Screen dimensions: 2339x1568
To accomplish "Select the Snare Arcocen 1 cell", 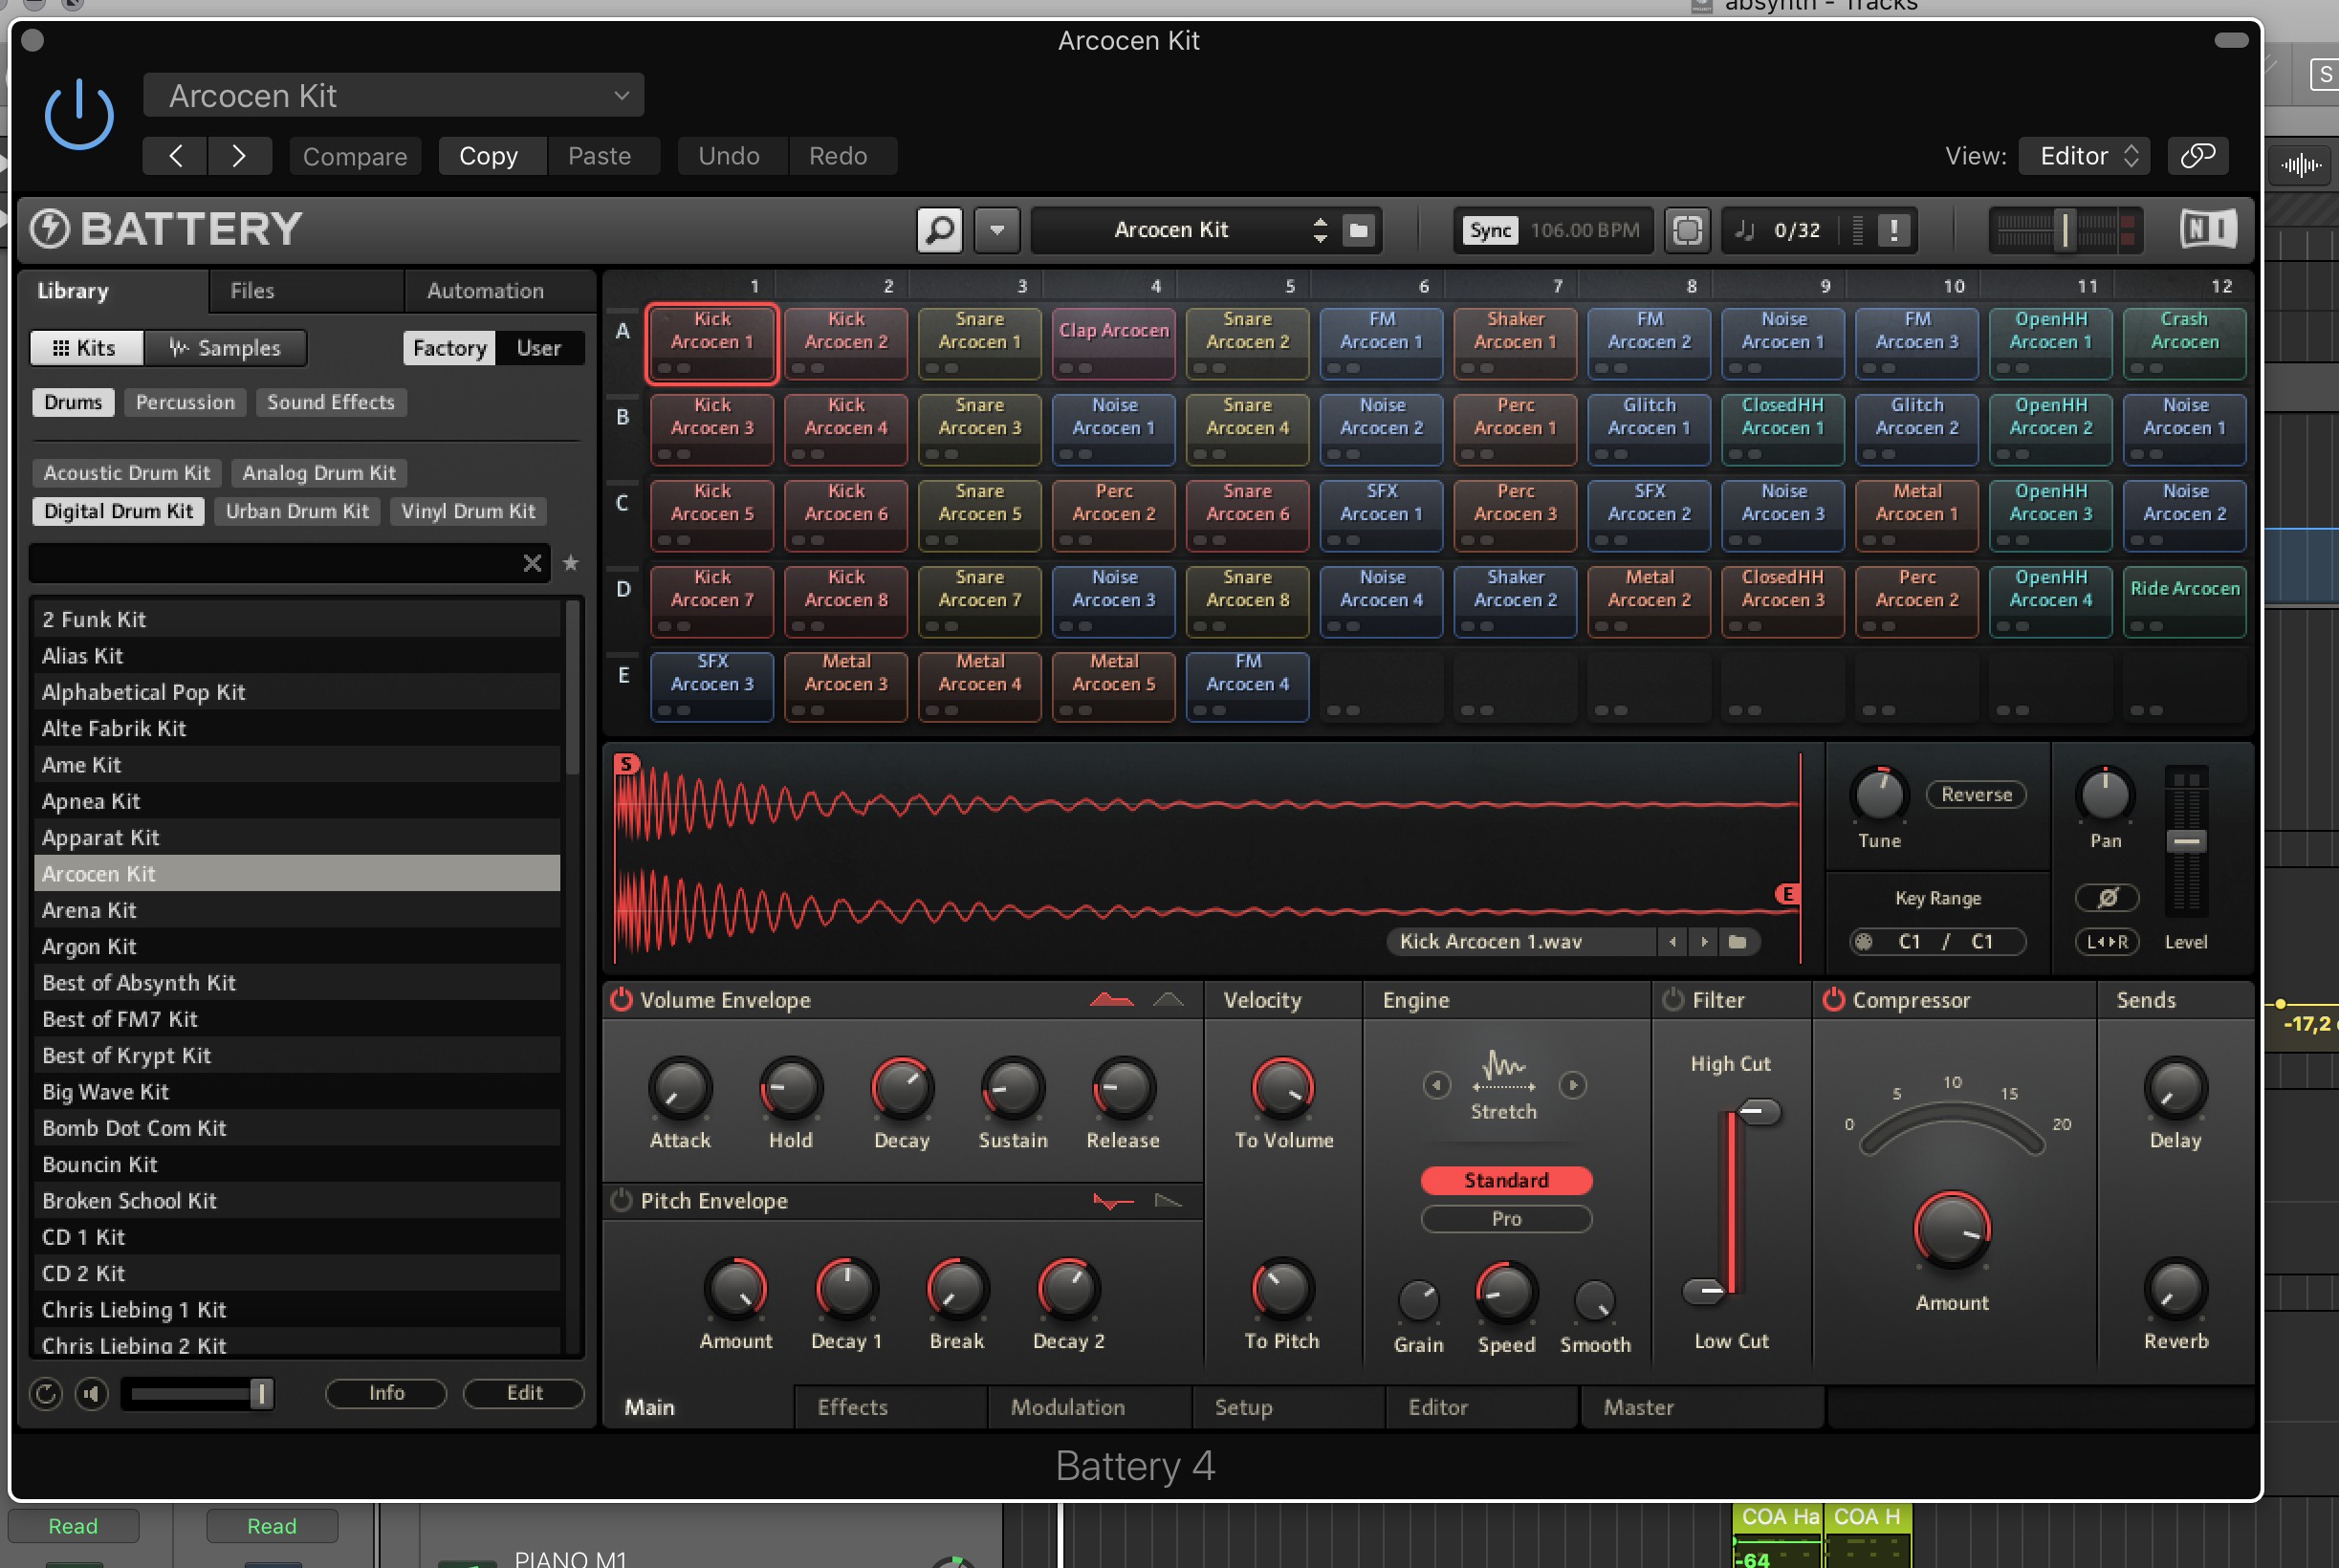I will 979,342.
